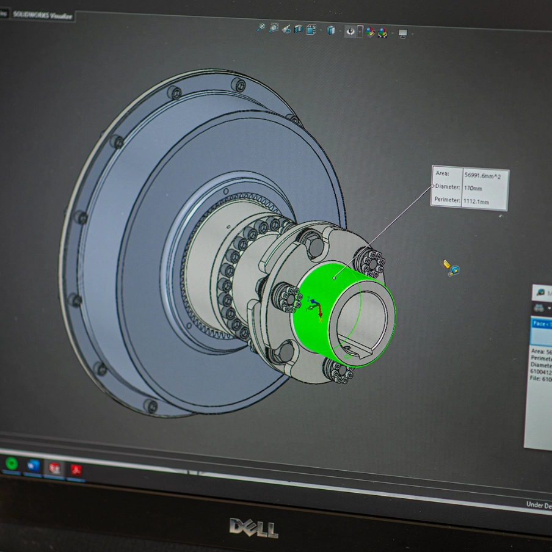Toggle the Hide/Show Items eye icon
This screenshot has height=552, width=552.
coord(350,31)
